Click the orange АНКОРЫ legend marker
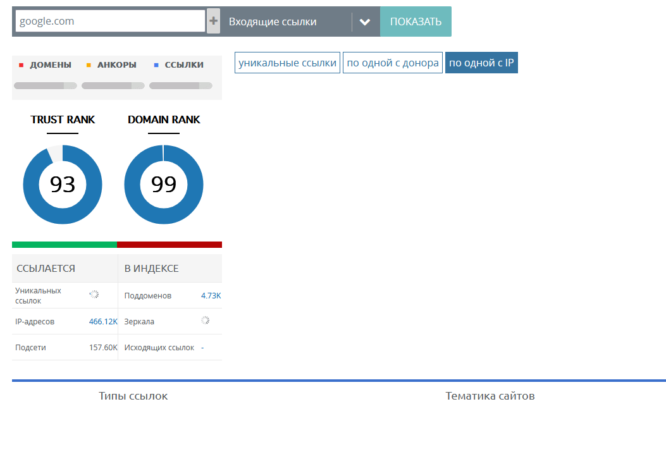The height and width of the screenshot is (459, 666). 89,65
